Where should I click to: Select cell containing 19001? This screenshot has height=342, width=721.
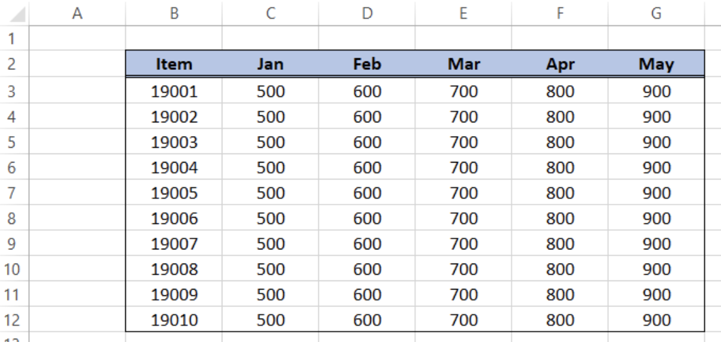point(174,91)
